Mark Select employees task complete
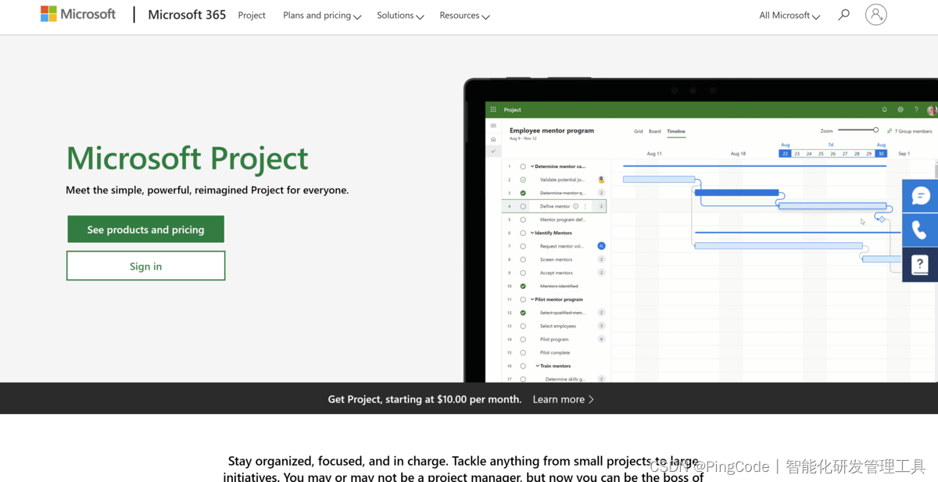Image resolution: width=938 pixels, height=482 pixels. tap(523, 326)
